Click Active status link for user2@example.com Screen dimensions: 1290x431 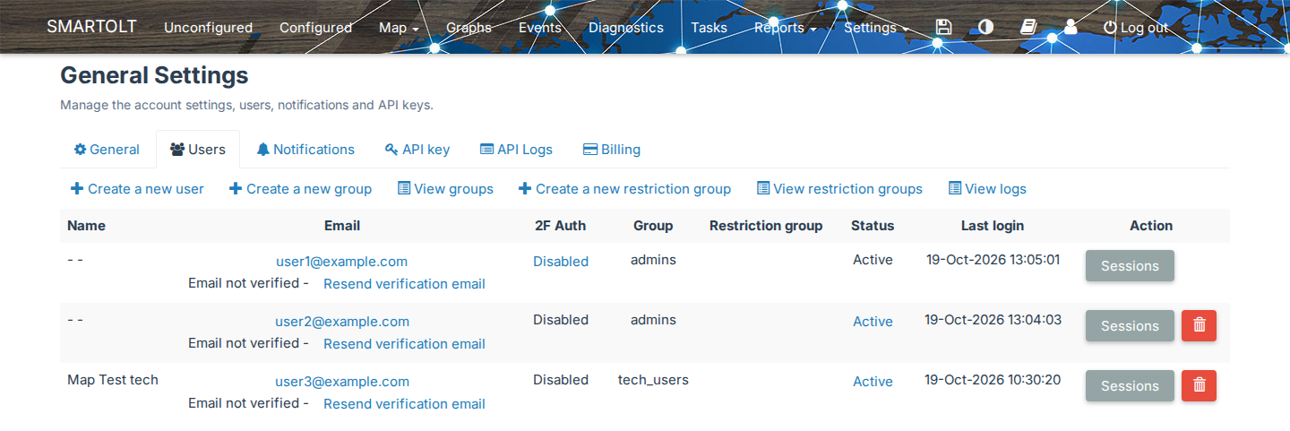873,322
